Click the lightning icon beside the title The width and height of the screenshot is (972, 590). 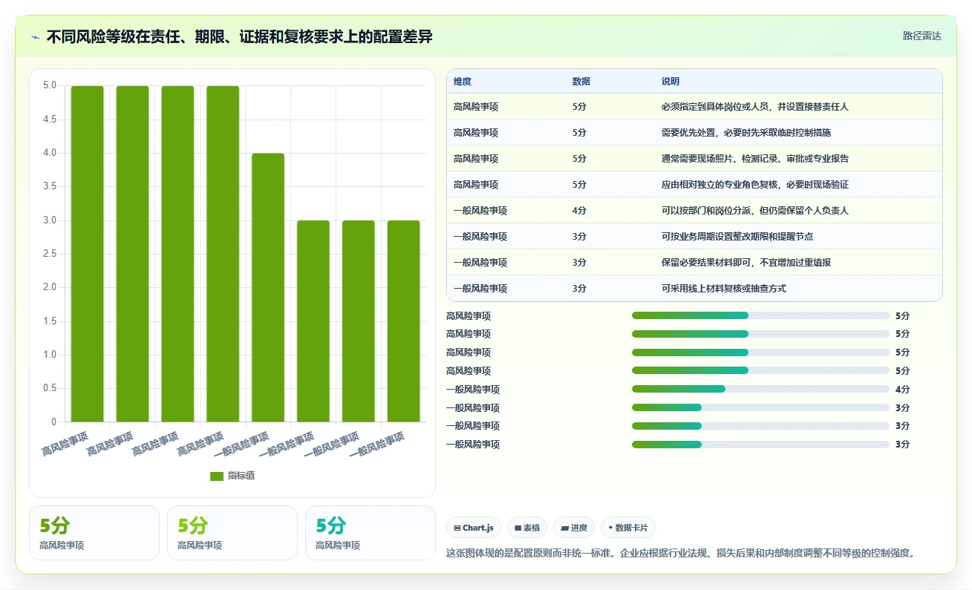coord(36,36)
